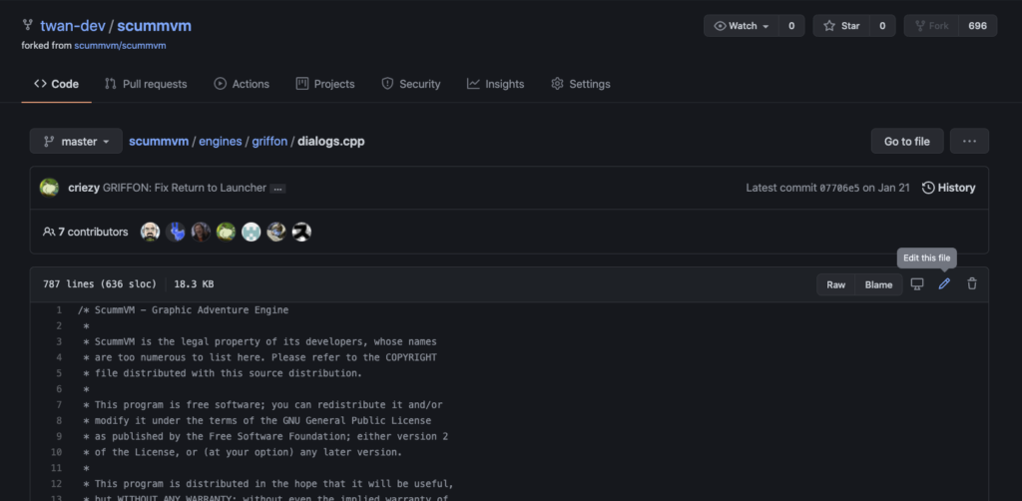Viewport: 1022px width, 501px height.
Task: Delete this file with trash icon
Action: pos(972,284)
